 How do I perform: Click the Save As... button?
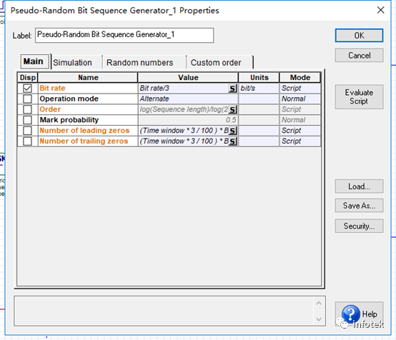click(x=359, y=206)
